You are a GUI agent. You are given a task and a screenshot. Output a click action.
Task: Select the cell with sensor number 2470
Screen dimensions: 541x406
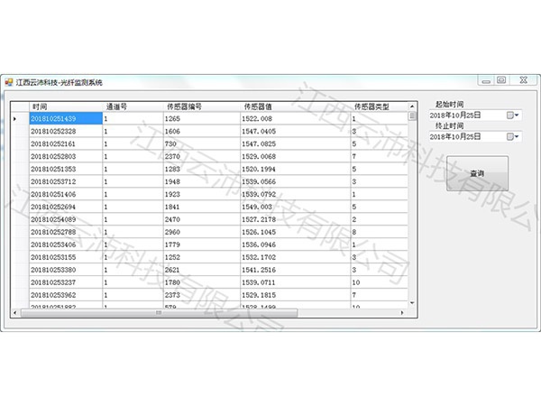[x=200, y=219]
